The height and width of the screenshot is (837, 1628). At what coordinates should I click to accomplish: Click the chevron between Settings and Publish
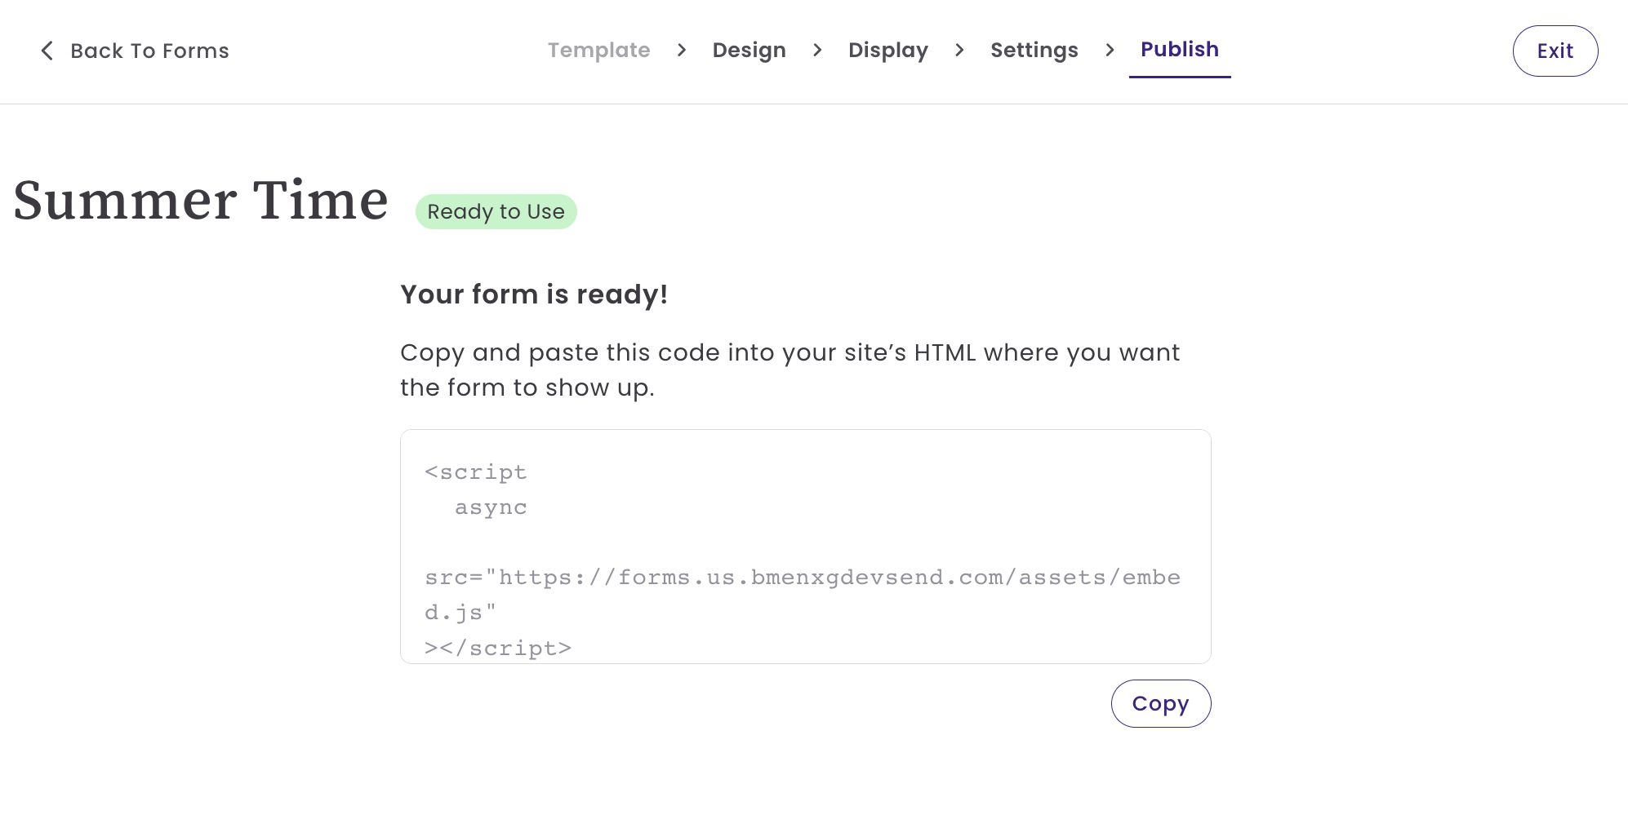click(1110, 51)
